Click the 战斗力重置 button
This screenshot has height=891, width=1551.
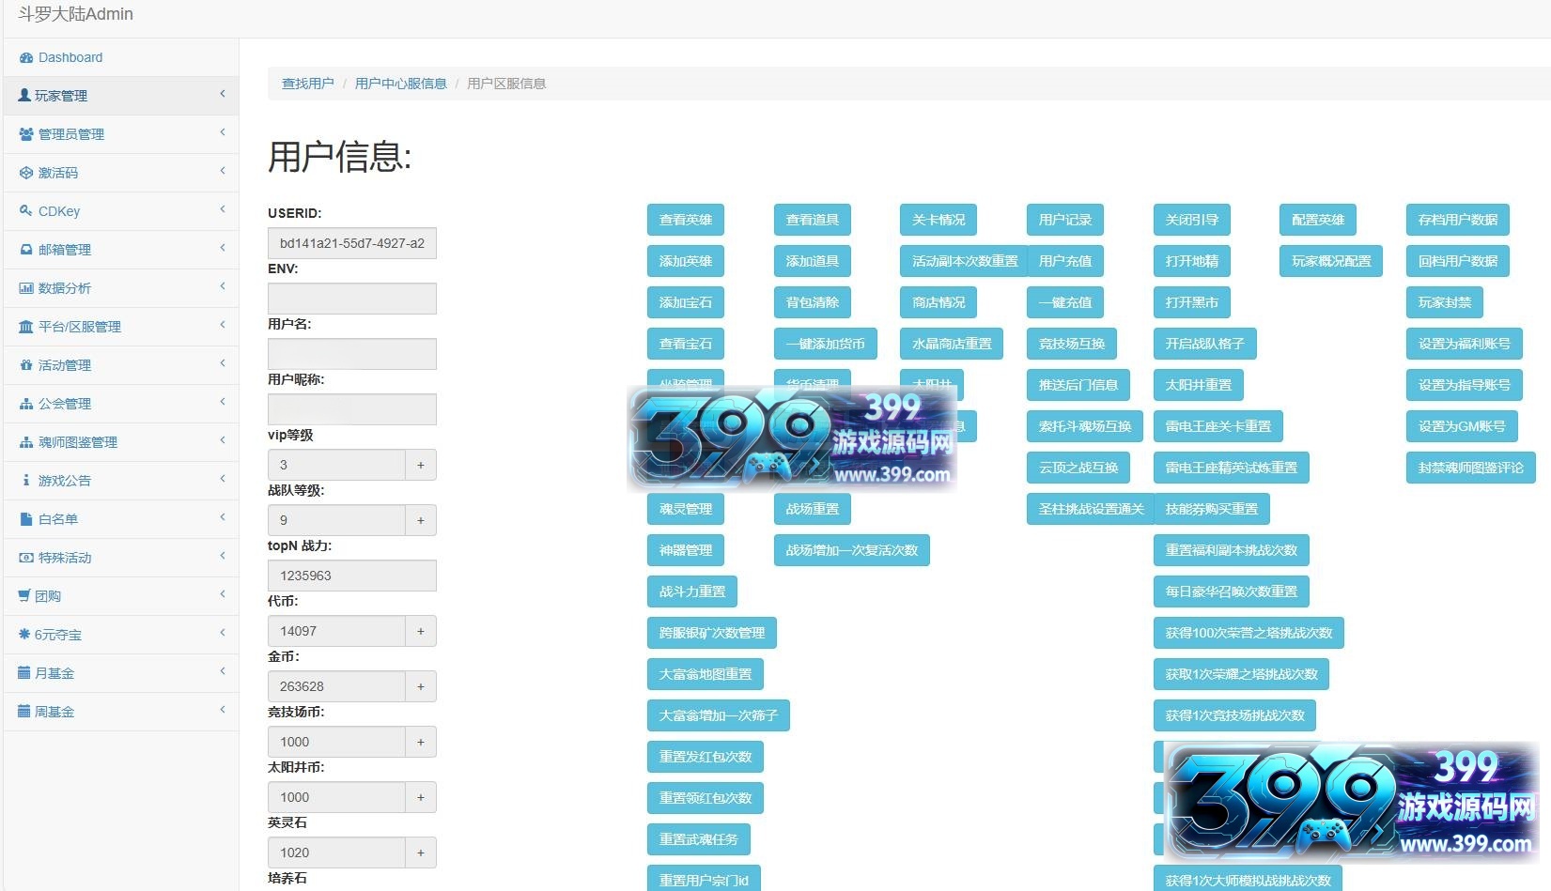(692, 591)
